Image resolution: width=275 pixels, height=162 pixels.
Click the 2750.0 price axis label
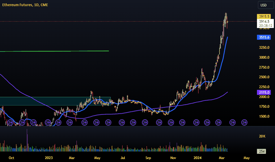coord(264,67)
